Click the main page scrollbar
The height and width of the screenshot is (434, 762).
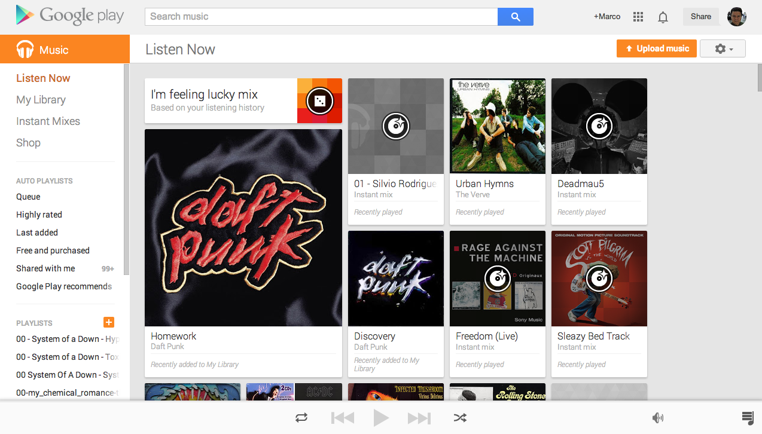pyautogui.click(x=759, y=78)
